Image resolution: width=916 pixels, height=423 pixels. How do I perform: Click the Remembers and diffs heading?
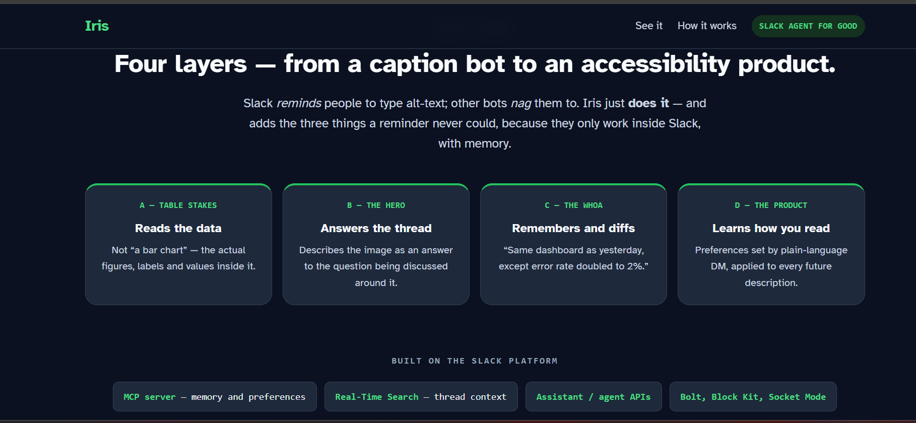(573, 228)
